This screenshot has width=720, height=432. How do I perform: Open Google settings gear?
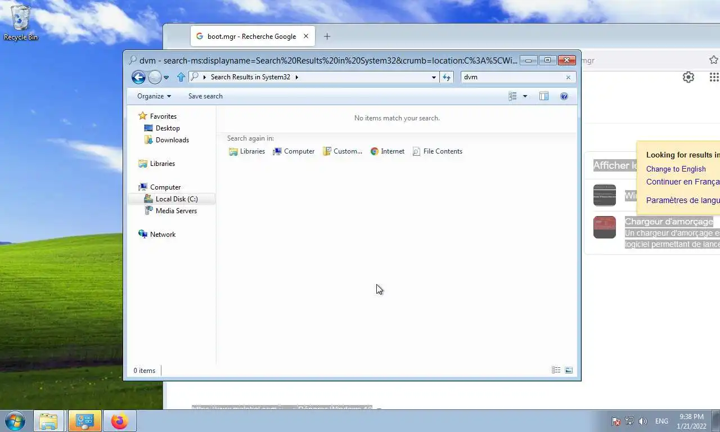coord(688,77)
